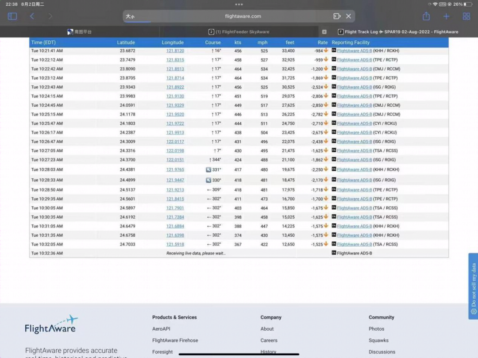Open the About company link

click(x=267, y=329)
